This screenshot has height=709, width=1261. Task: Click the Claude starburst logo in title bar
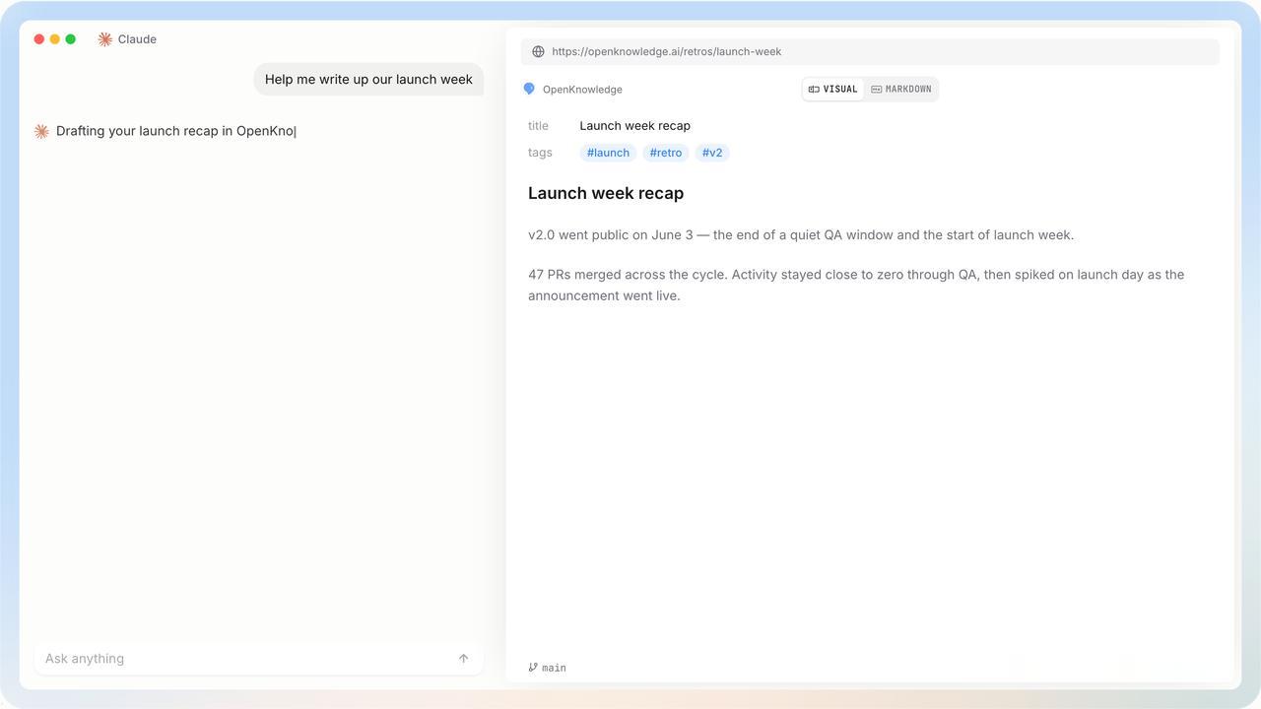(x=104, y=39)
